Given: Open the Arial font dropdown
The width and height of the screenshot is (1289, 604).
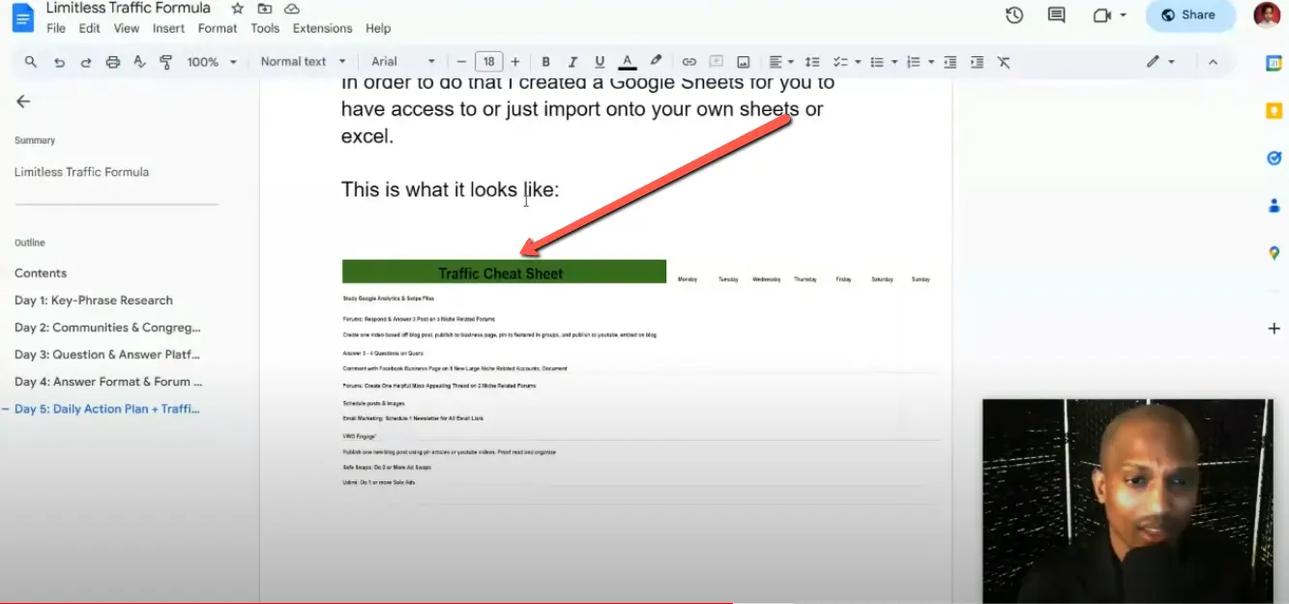Looking at the screenshot, I should pyautogui.click(x=403, y=62).
